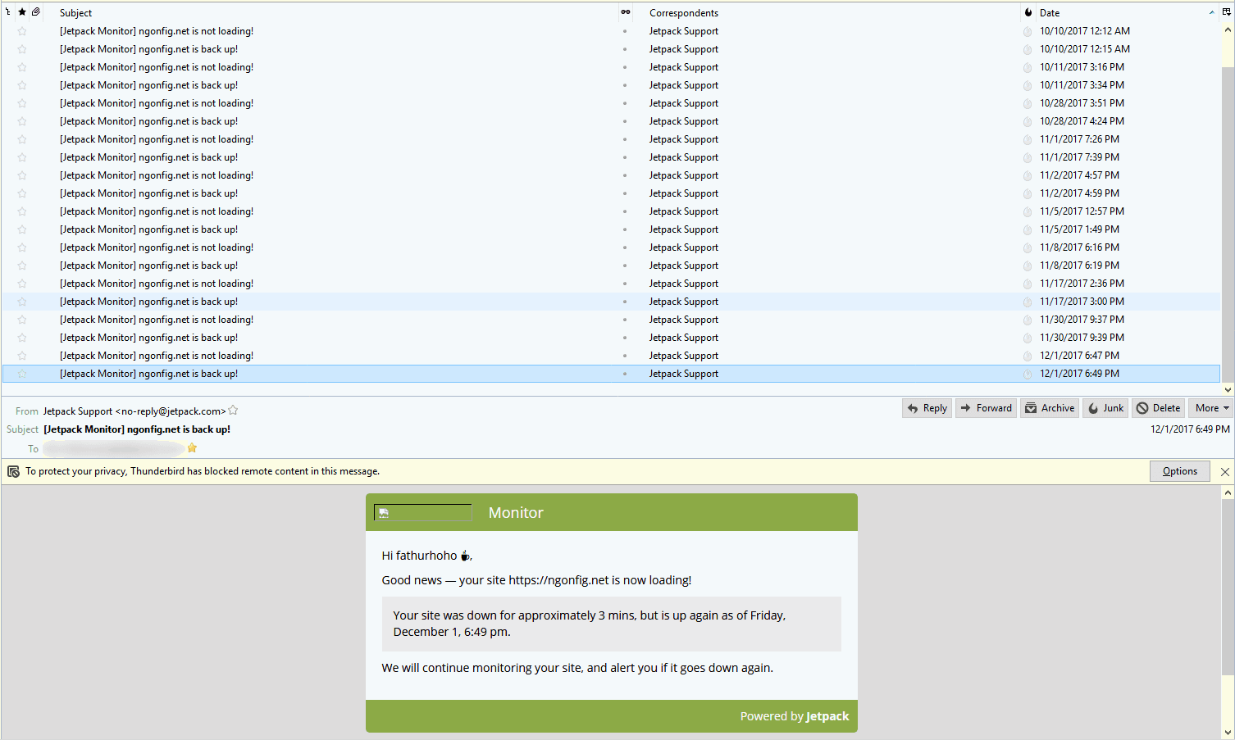This screenshot has height=740, width=1235.
Task: Toggle read dot for 11/5/2017 12:57 PM message
Action: coord(625,211)
